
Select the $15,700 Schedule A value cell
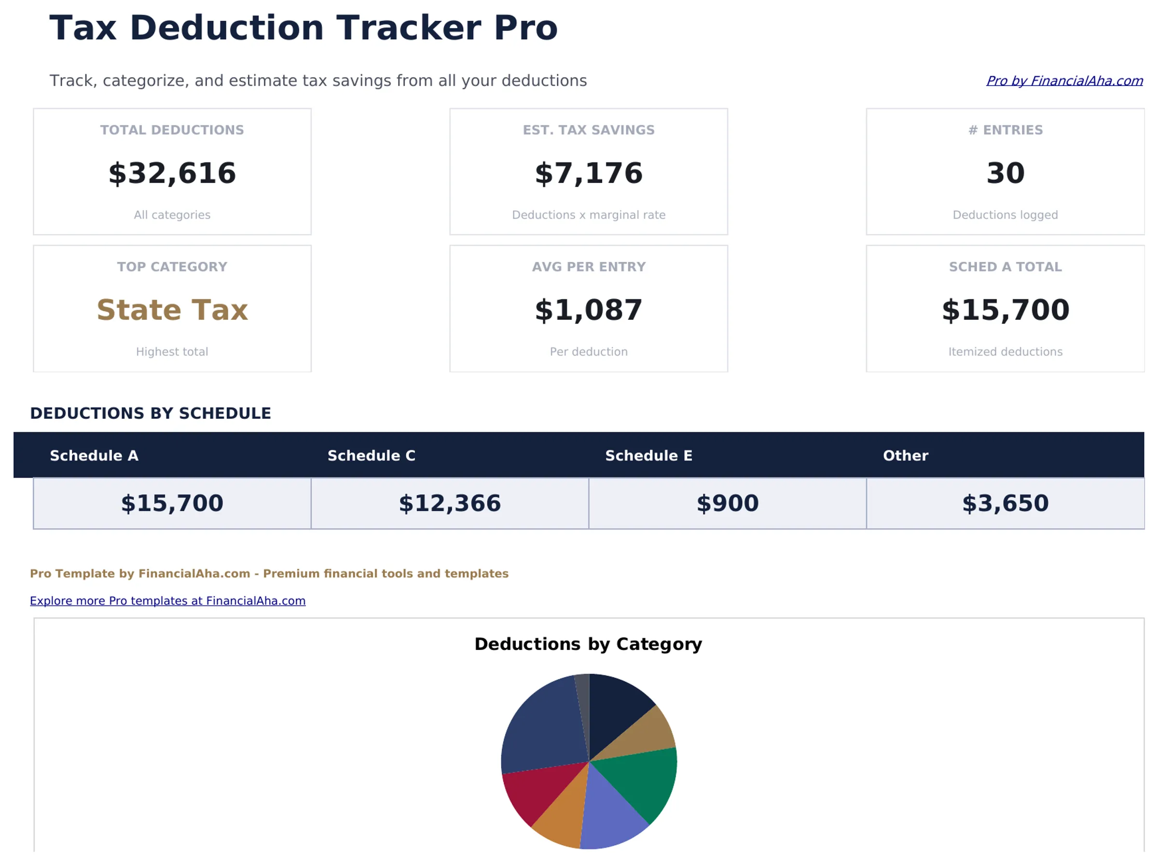click(x=171, y=502)
